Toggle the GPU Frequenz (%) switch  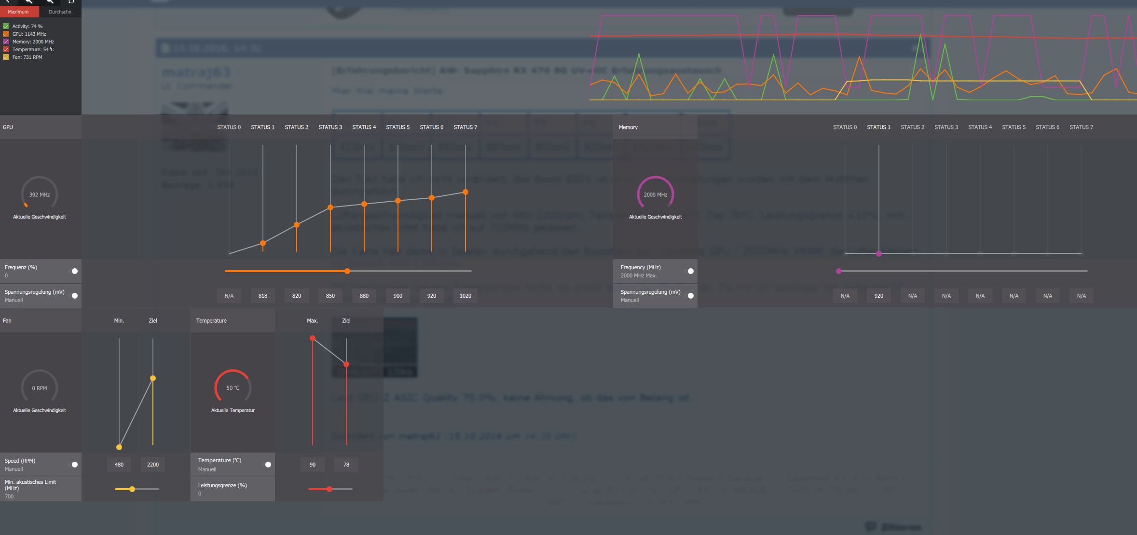click(x=74, y=271)
